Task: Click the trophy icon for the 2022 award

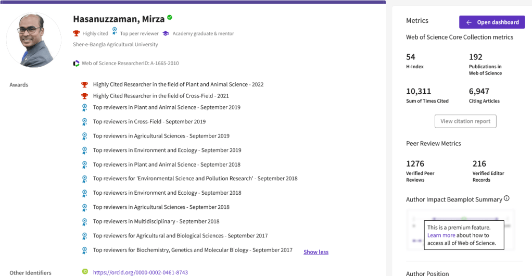Action: click(84, 84)
